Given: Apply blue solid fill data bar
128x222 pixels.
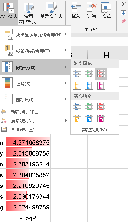Looking at the screenshot, I should point(77,106).
